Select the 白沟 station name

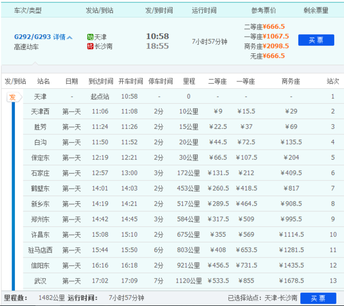point(40,142)
